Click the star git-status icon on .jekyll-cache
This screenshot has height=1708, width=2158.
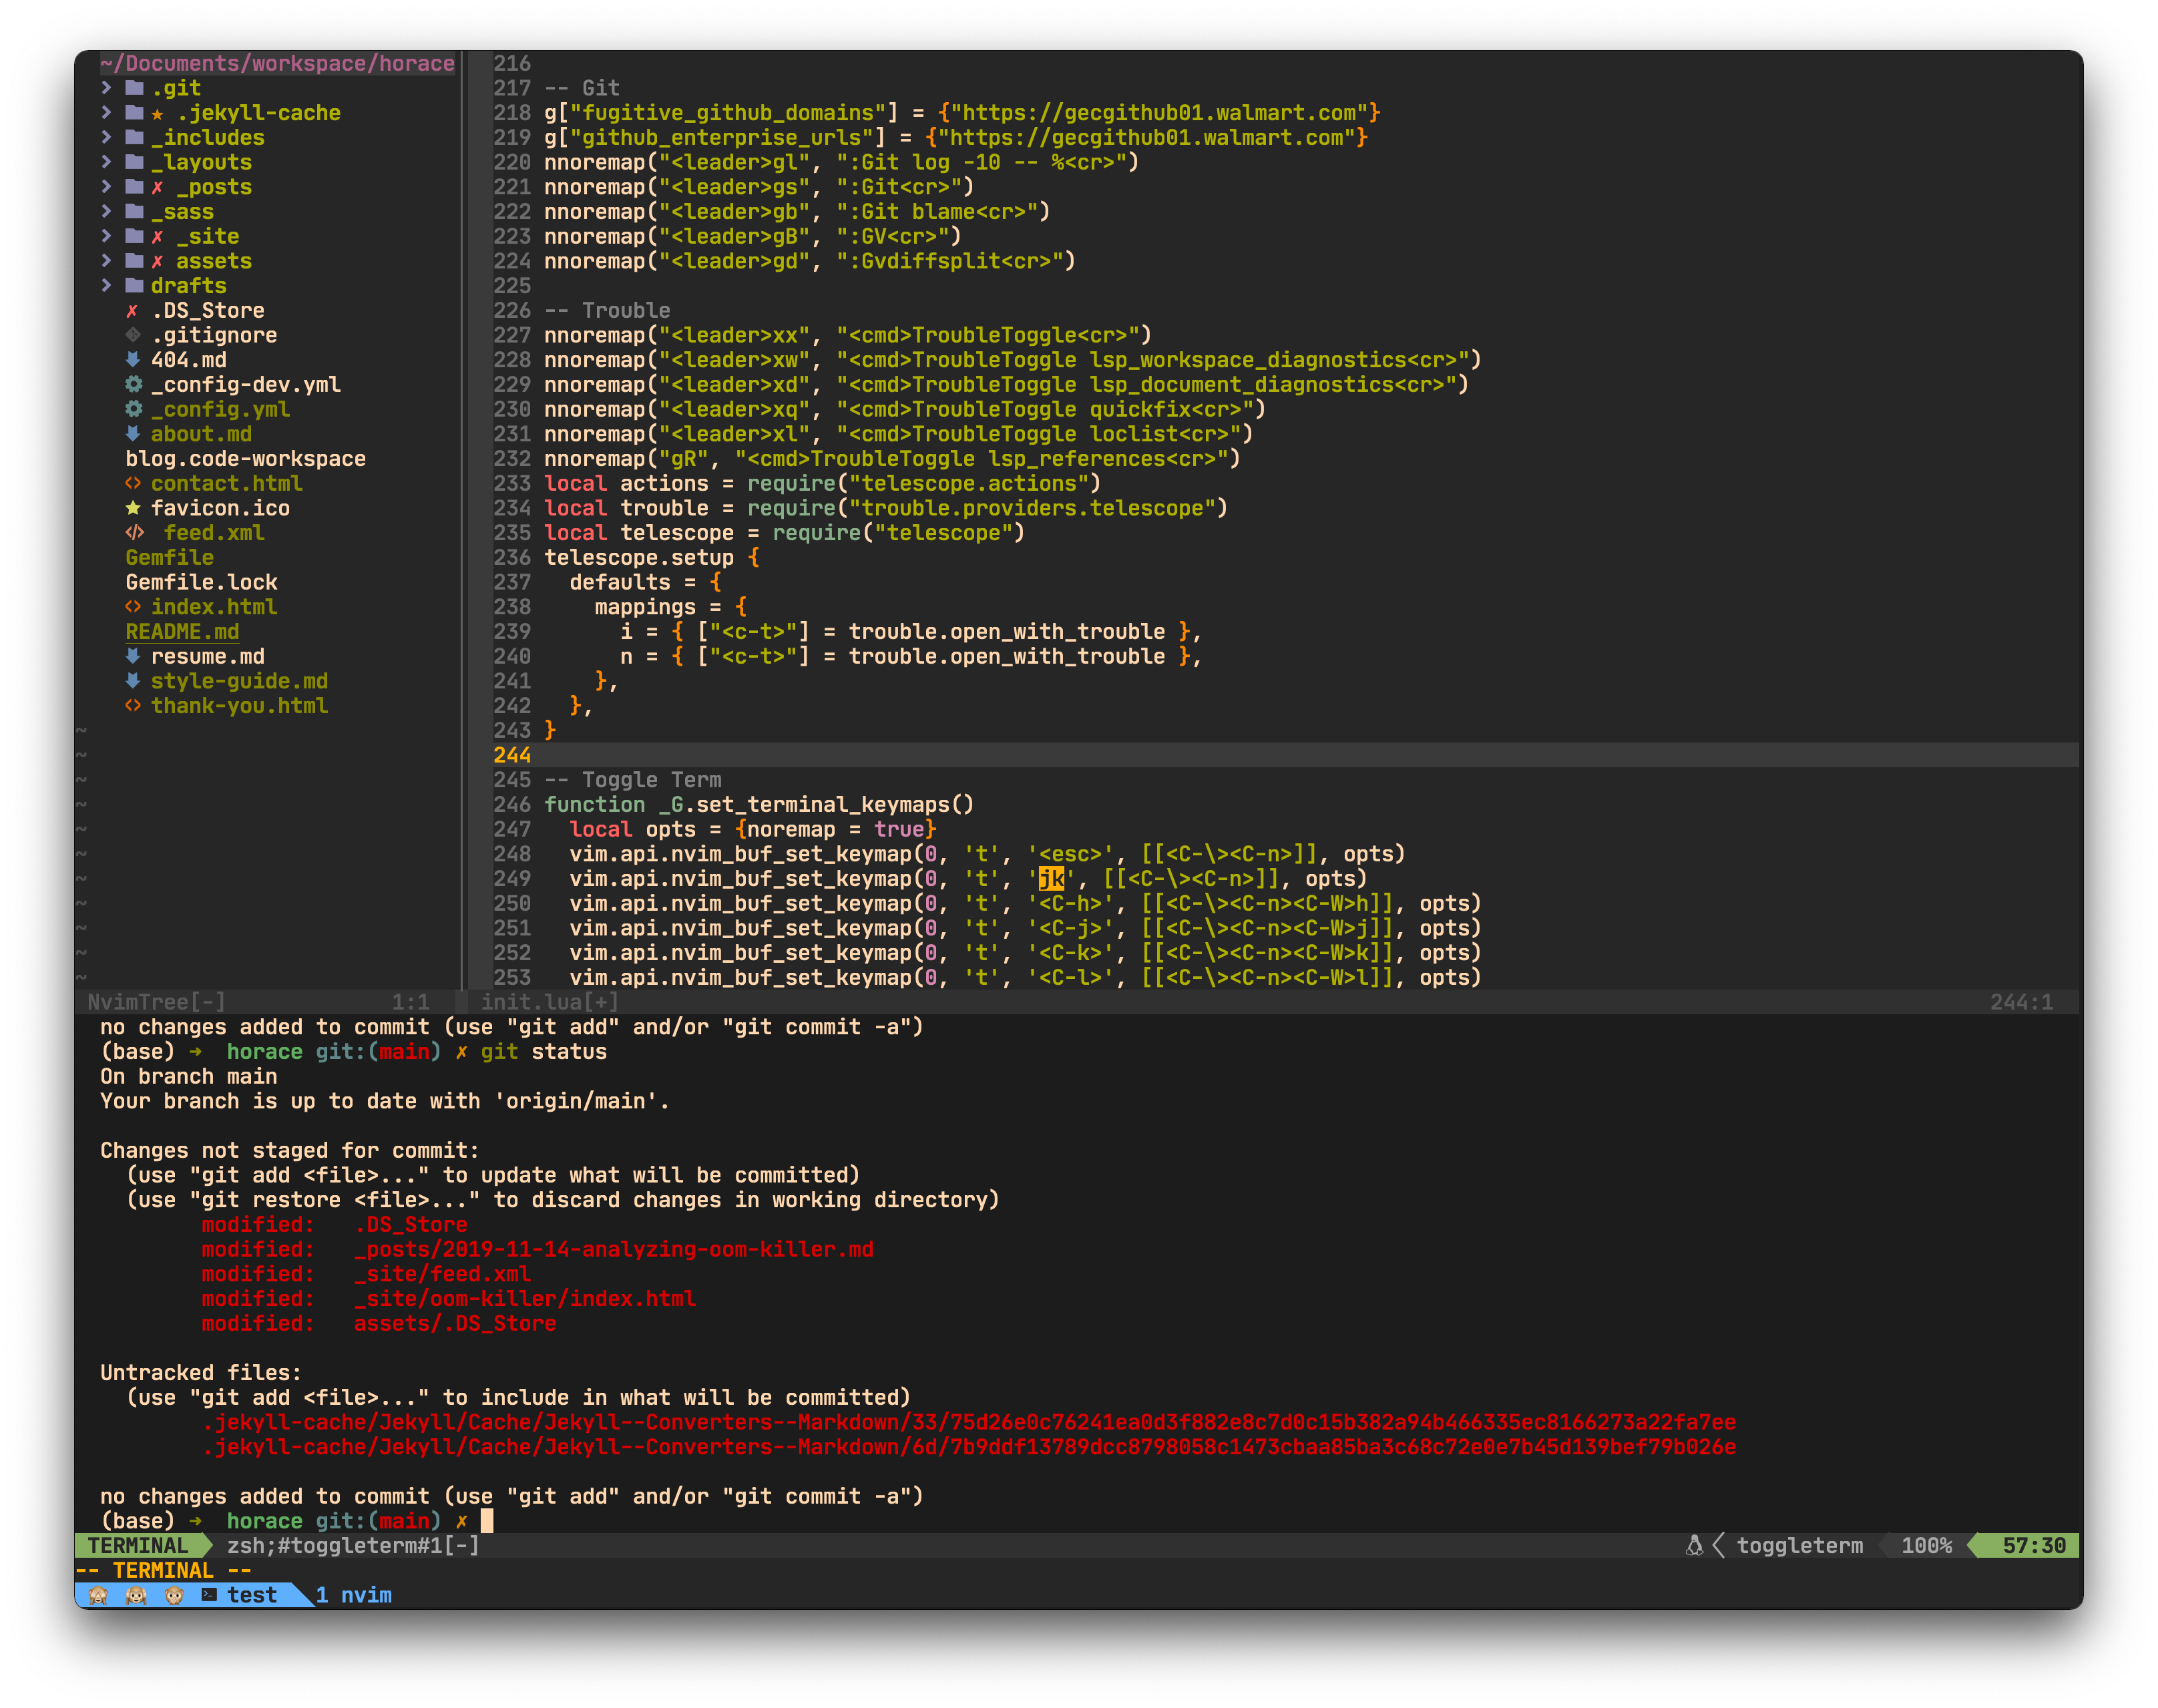click(158, 114)
